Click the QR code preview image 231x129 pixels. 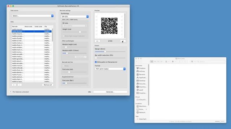pyautogui.click(x=109, y=26)
